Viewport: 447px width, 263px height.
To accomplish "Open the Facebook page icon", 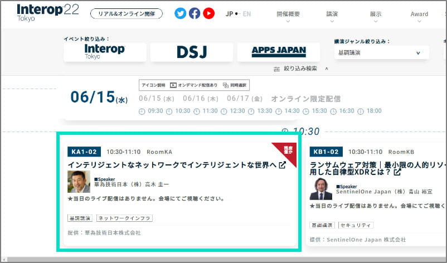I will (195, 13).
